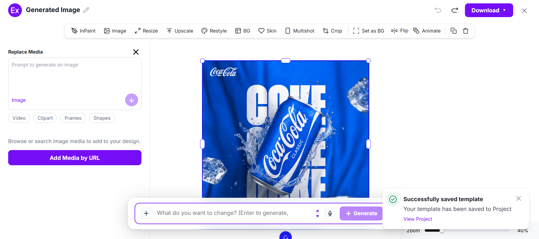
Task: Close the Replace Media panel
Action: pyautogui.click(x=136, y=52)
